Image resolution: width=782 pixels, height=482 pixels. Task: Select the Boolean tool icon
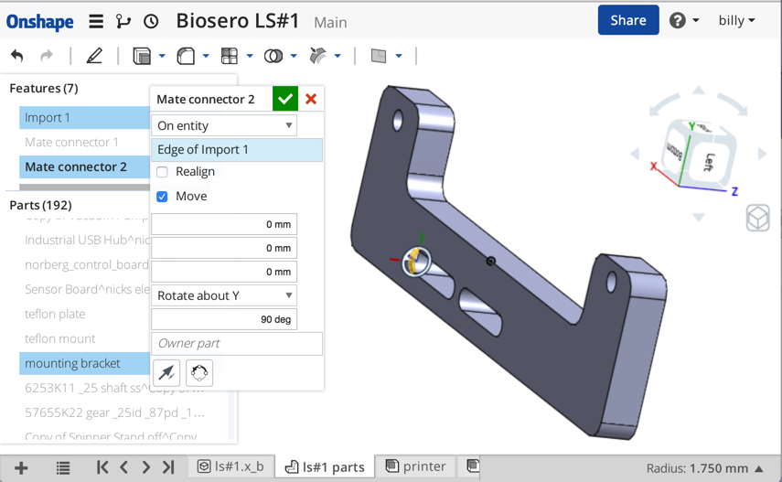[273, 56]
